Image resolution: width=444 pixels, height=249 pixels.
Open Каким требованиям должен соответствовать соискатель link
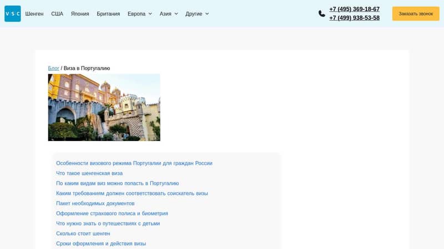point(132,193)
